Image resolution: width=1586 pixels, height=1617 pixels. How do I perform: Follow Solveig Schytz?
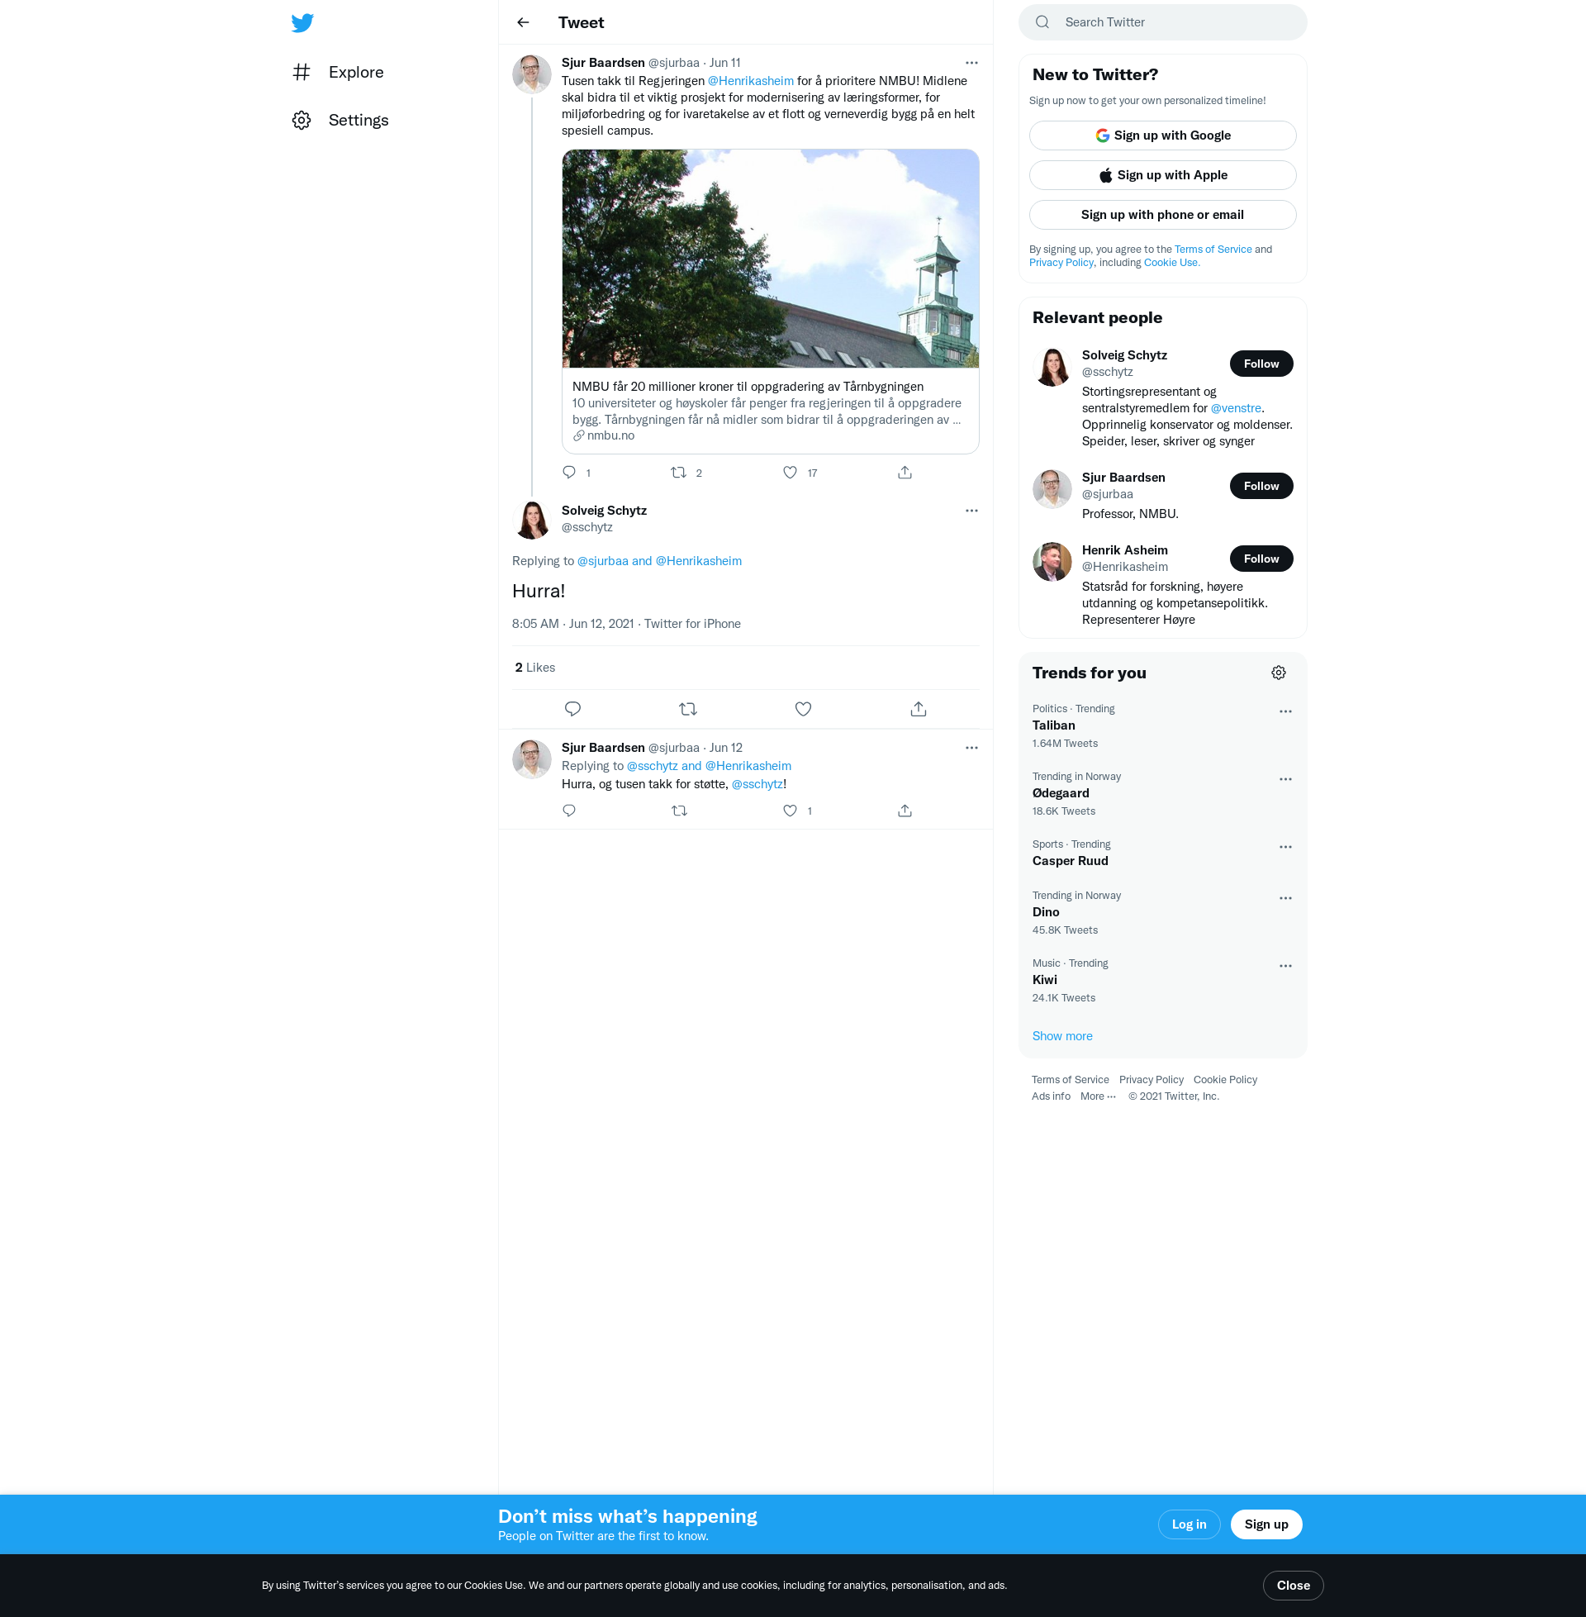pyautogui.click(x=1261, y=364)
